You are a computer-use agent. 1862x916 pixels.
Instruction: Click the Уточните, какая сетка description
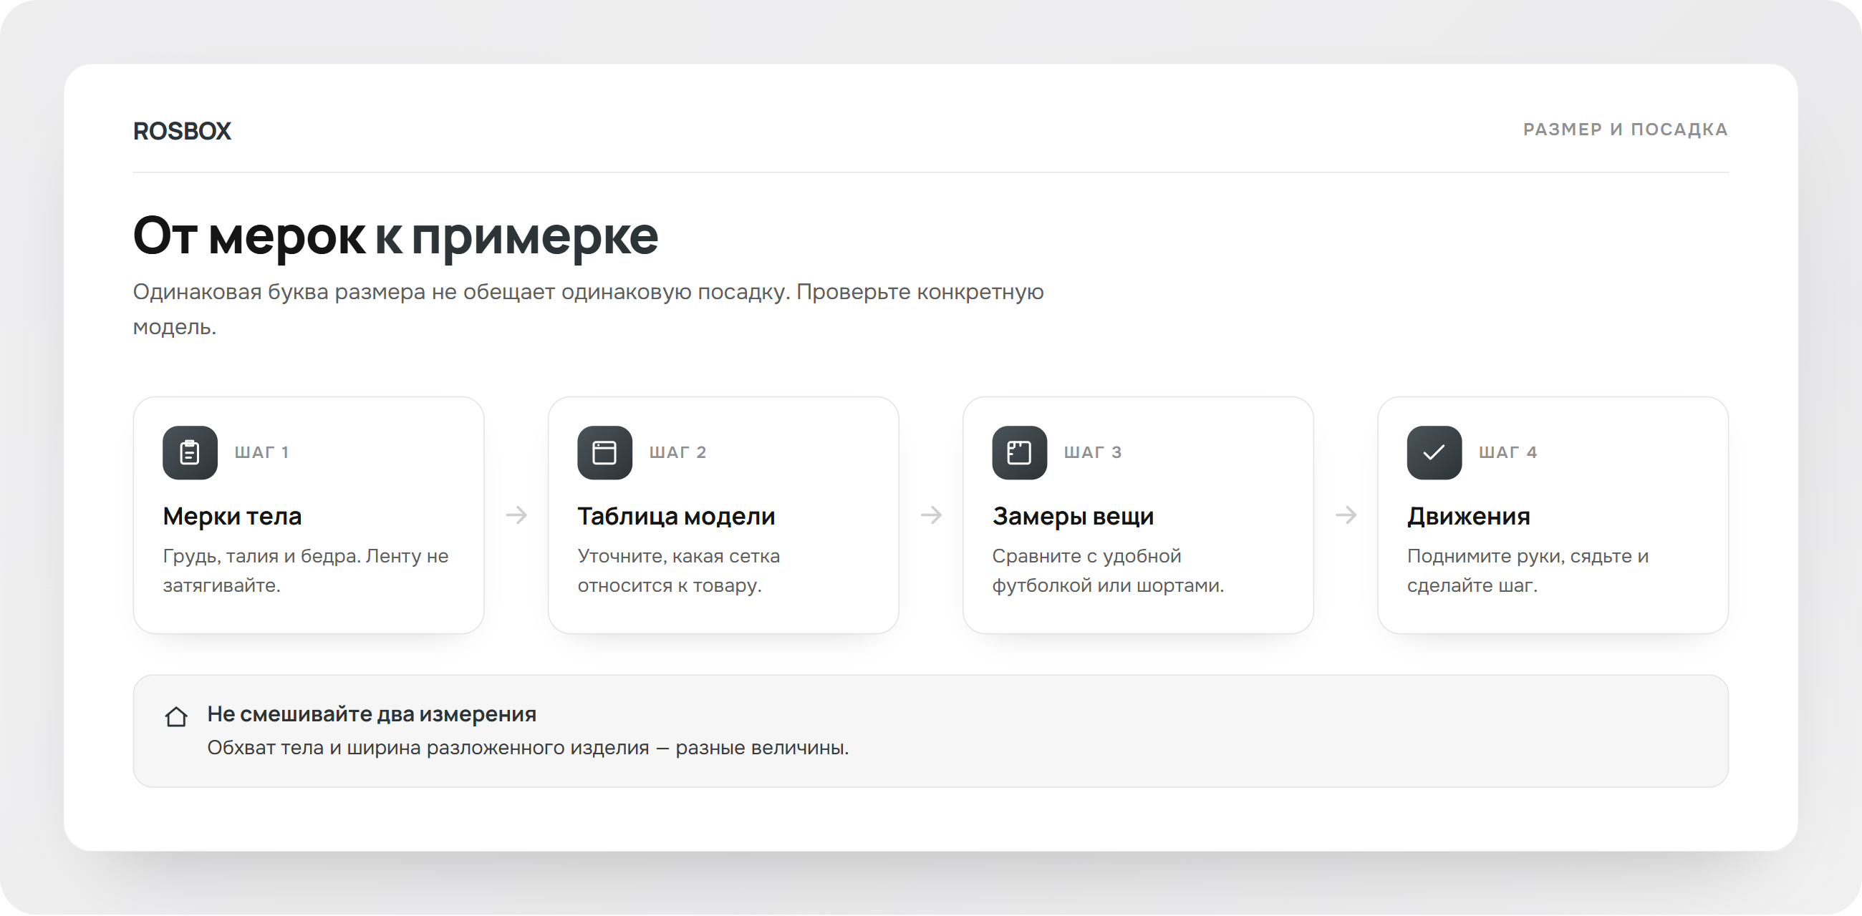pos(678,570)
